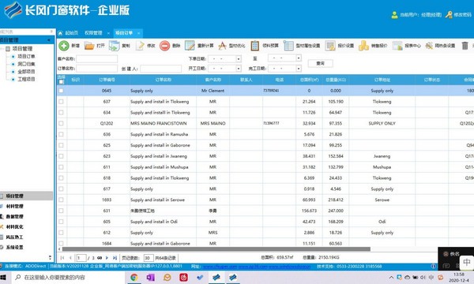Open Google Chrome from the taskbar
Viewport: 474px width, 284px height.
click(x=134, y=277)
